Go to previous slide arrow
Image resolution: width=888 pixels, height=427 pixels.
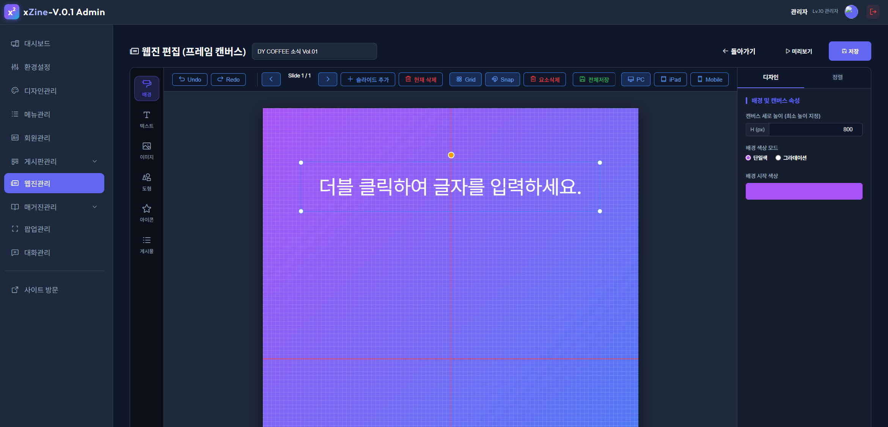coord(271,79)
